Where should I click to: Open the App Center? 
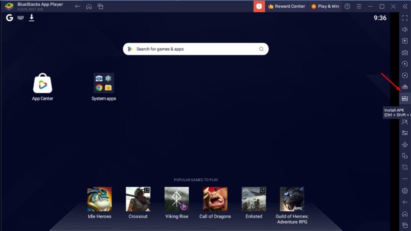click(x=43, y=87)
